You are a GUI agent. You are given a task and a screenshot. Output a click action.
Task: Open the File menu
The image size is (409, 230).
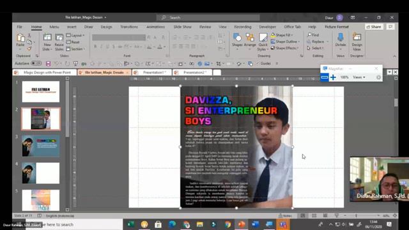(20, 27)
